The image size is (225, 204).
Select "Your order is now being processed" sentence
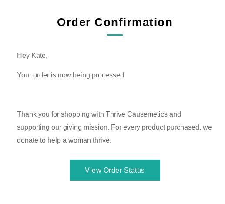click(x=71, y=75)
